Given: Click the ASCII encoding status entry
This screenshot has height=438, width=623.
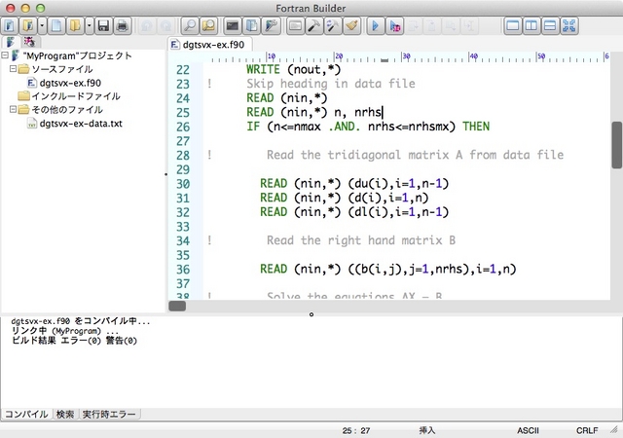Looking at the screenshot, I should pos(528,430).
